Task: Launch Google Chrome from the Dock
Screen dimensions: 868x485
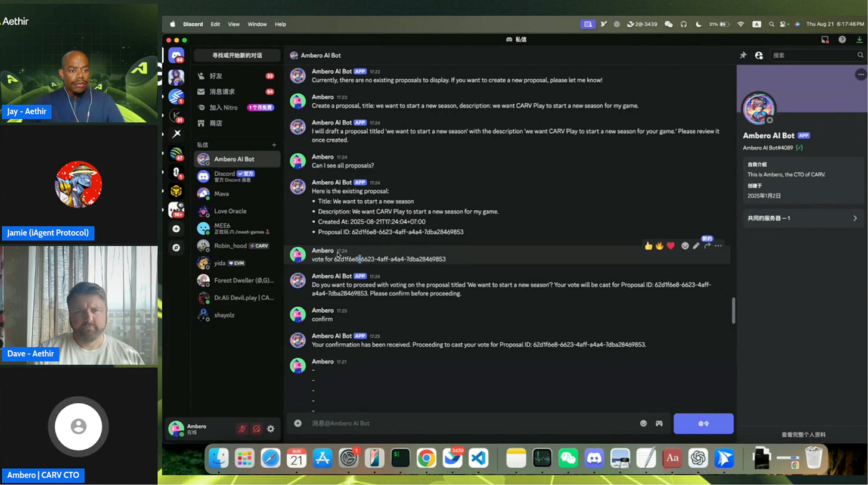Action: [x=426, y=458]
